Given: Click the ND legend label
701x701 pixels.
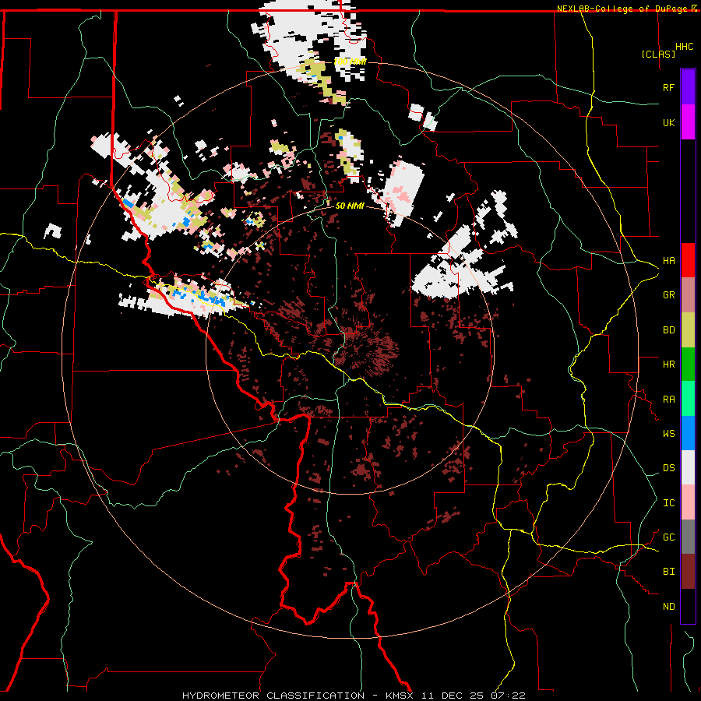Looking at the screenshot, I should click(x=668, y=607).
